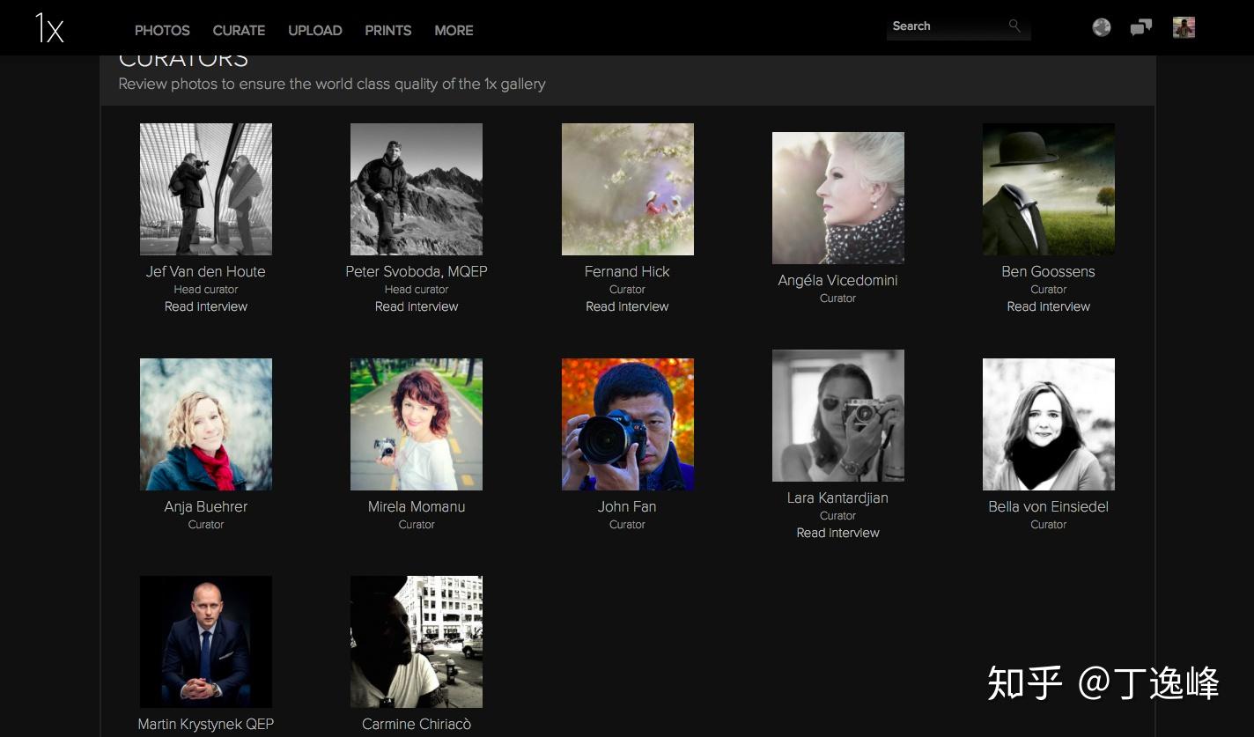Read Interview under Lara Kantardjian
The image size is (1254, 737).
click(x=837, y=533)
